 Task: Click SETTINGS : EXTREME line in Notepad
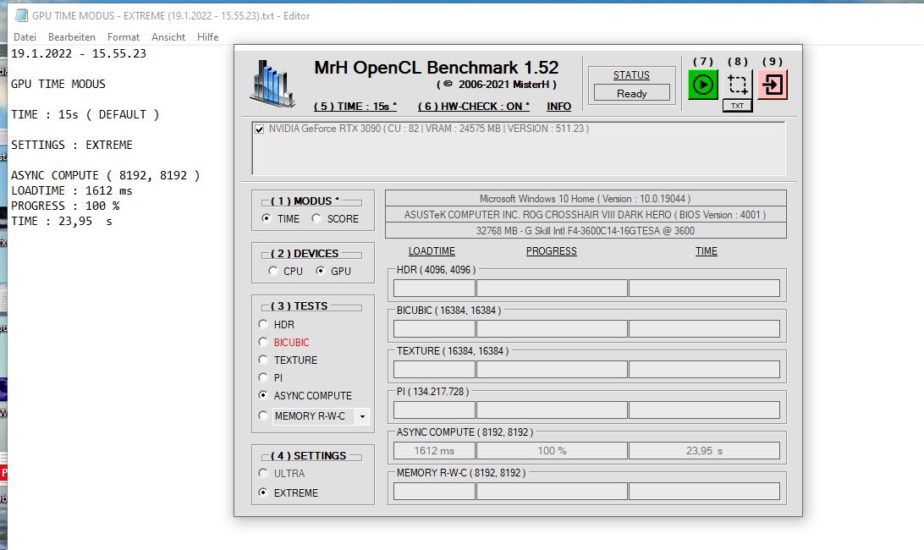click(72, 145)
